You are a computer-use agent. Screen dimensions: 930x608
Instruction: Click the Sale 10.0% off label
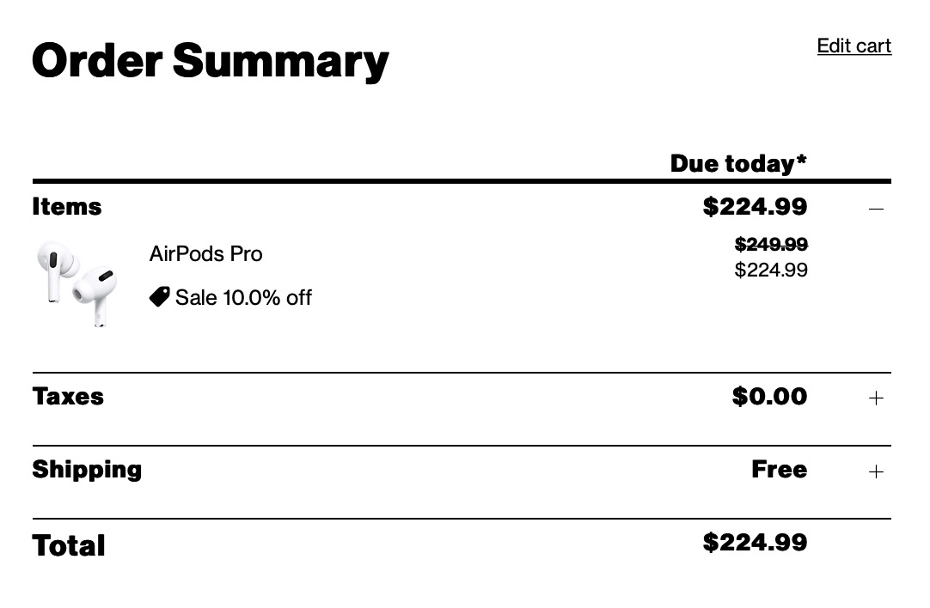(243, 298)
